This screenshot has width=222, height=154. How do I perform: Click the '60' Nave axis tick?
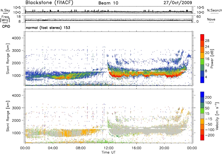198,17
